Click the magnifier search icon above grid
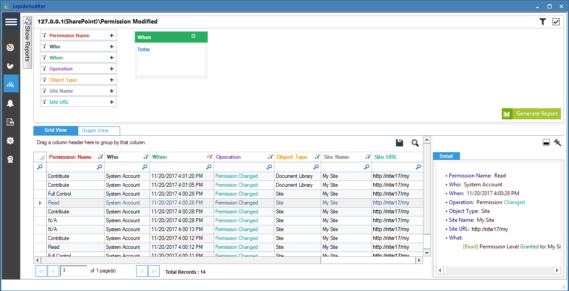This screenshot has width=569, height=291. pyautogui.click(x=415, y=142)
